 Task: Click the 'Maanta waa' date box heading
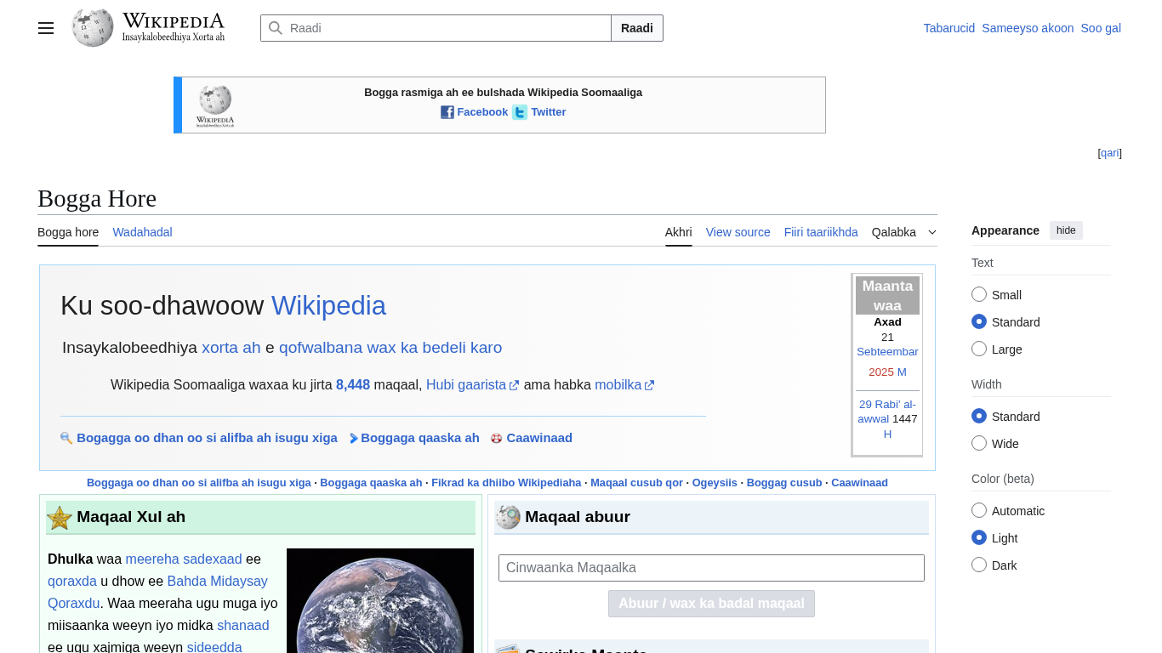click(x=887, y=296)
